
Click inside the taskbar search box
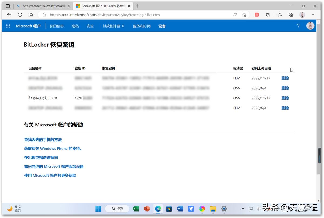[117, 209]
